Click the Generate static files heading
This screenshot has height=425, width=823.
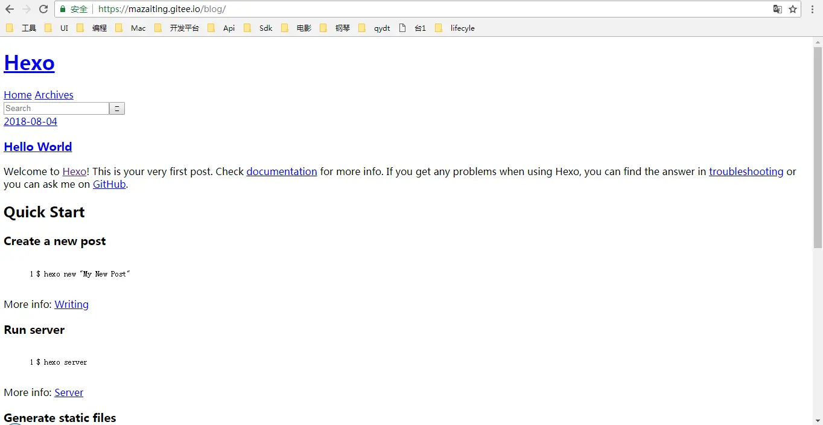click(60, 418)
